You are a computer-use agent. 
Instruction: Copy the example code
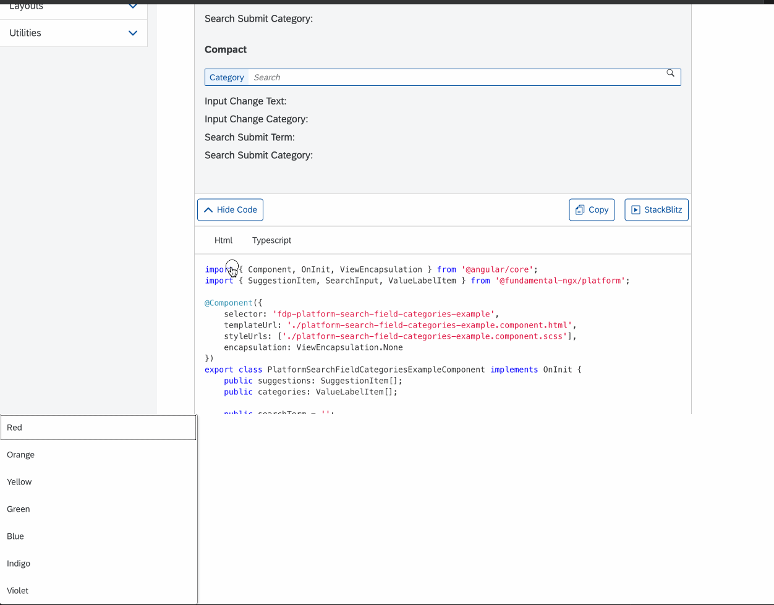click(592, 209)
